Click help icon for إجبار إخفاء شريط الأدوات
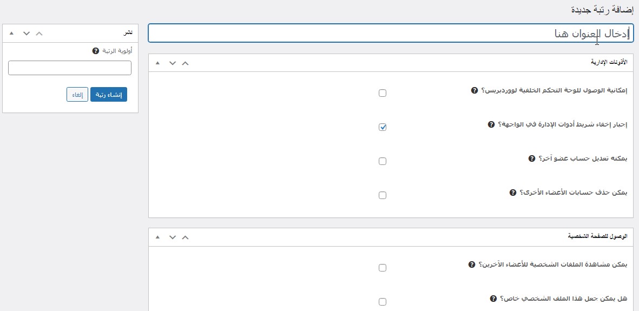Viewport: 639px width, 311px height. [x=491, y=124]
